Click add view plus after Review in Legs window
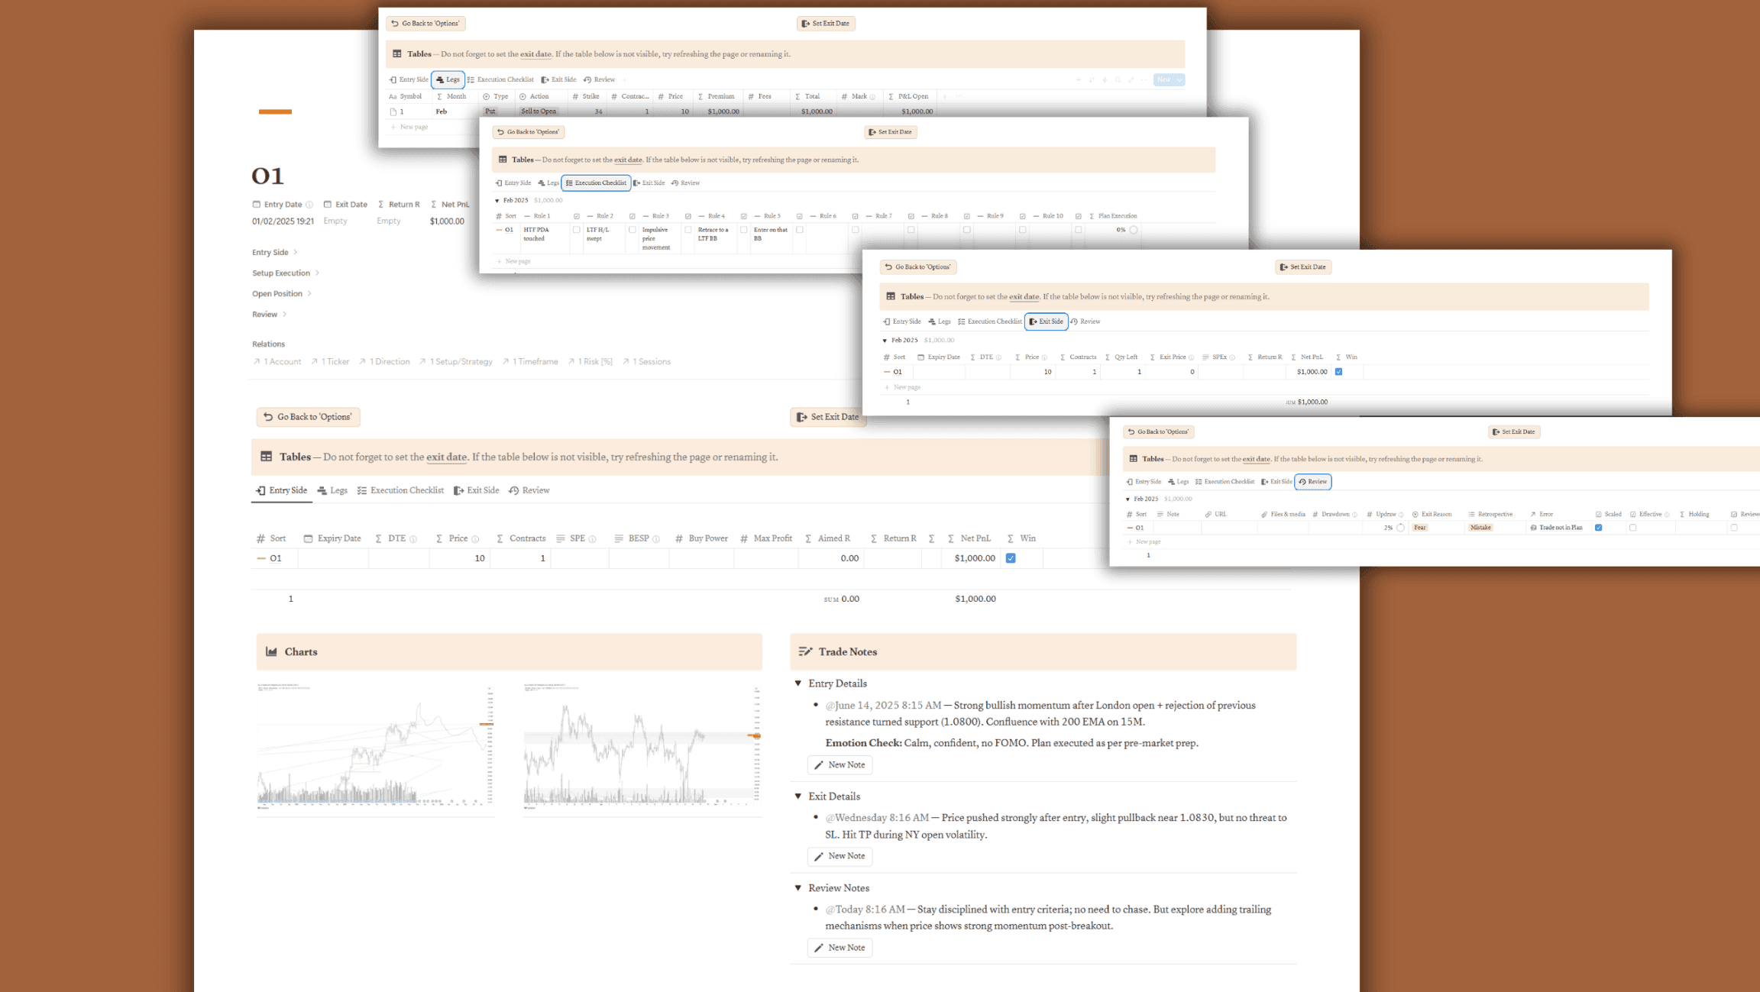The width and height of the screenshot is (1760, 992). point(624,79)
